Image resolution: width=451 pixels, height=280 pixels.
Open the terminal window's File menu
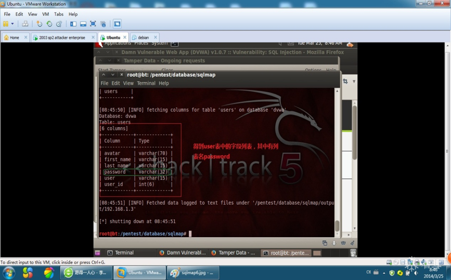[105, 83]
